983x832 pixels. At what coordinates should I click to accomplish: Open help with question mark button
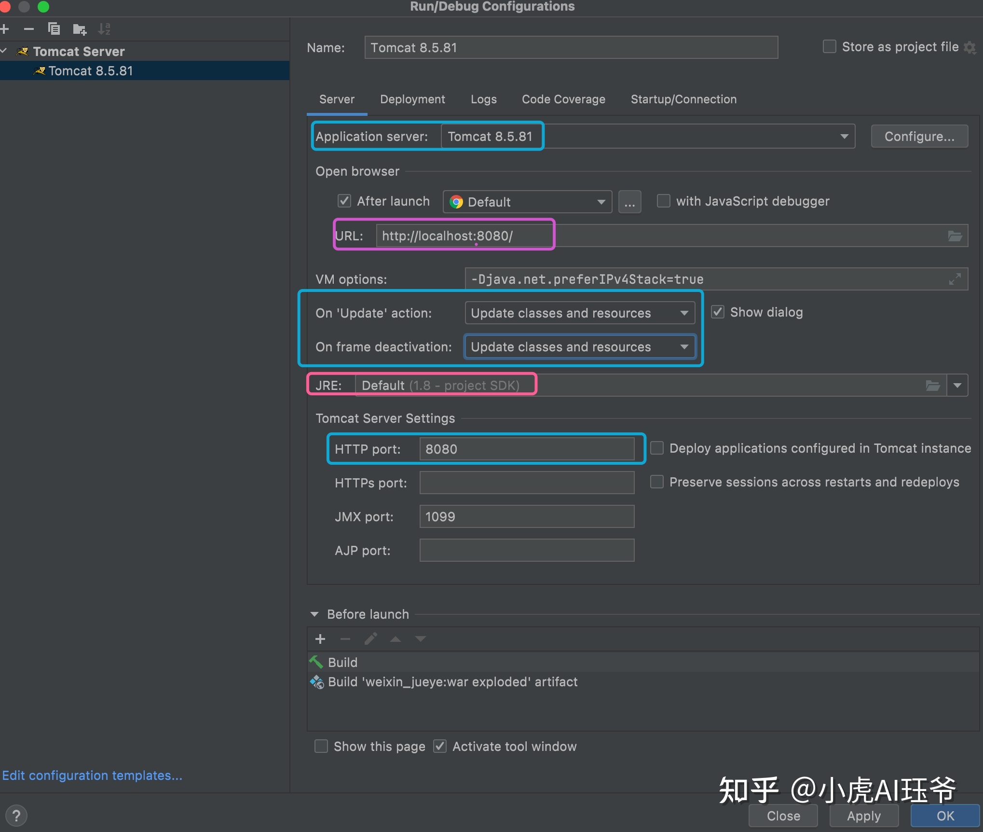click(16, 816)
